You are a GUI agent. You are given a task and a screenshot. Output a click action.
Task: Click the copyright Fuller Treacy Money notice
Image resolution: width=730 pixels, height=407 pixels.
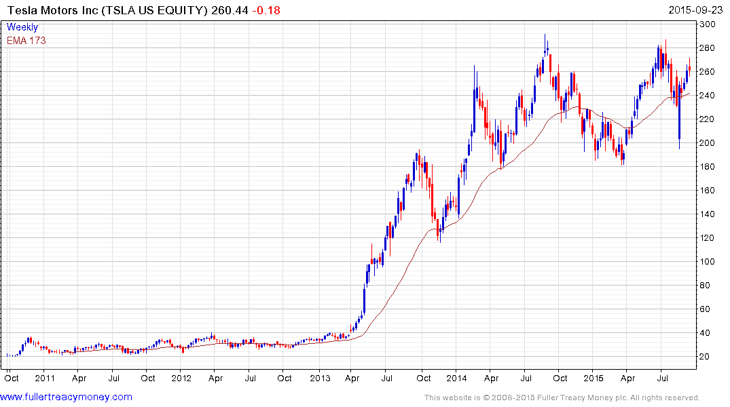(562, 398)
